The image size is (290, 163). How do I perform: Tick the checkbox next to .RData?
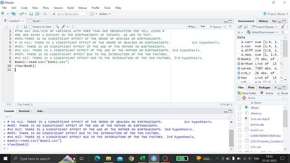[240, 108]
